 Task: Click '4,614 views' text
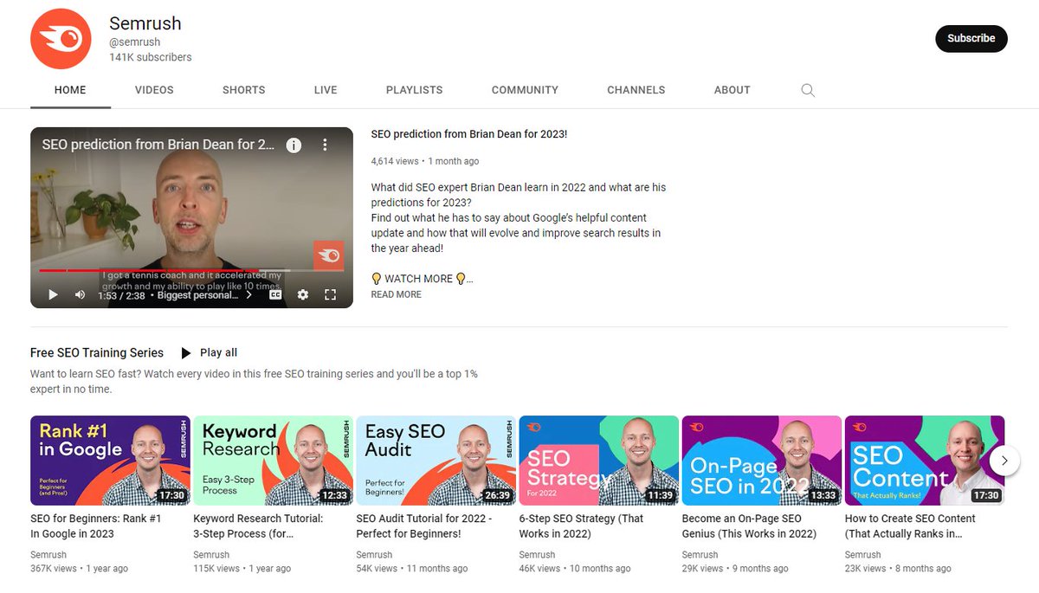(x=395, y=161)
